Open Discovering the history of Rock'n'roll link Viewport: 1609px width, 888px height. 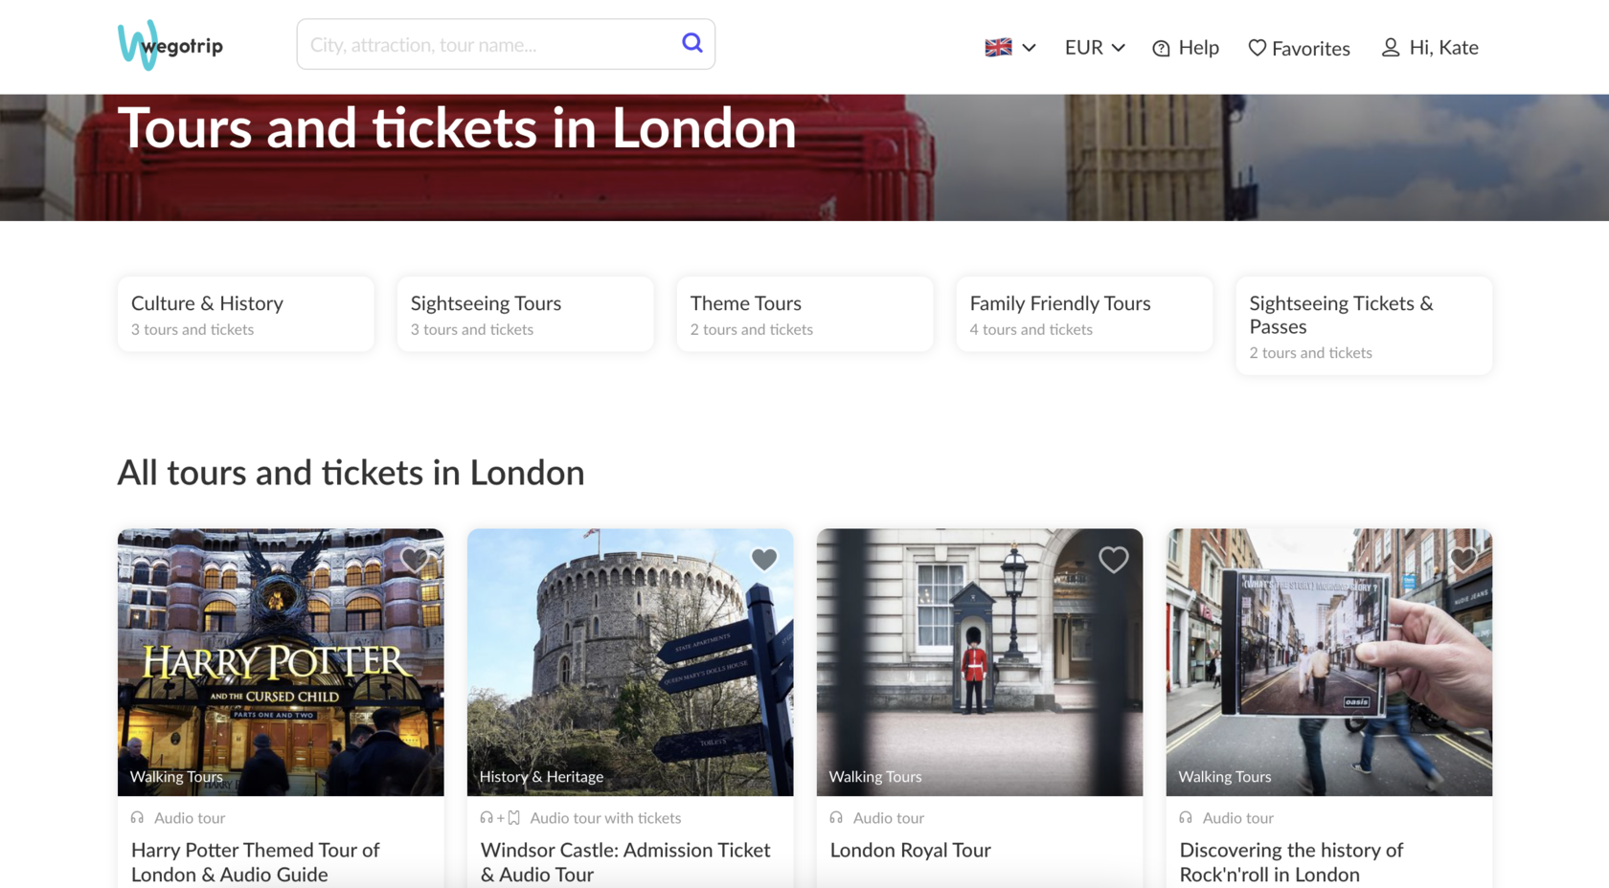(x=1291, y=862)
